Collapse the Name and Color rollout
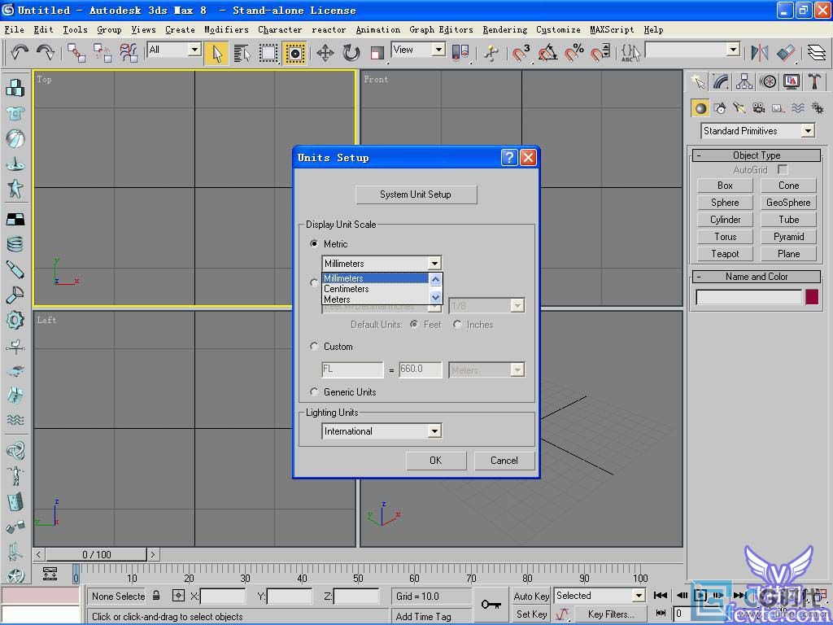This screenshot has height=625, width=833. [757, 277]
